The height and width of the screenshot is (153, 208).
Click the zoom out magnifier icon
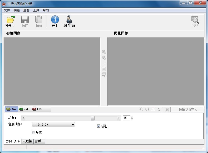tap(104, 57)
